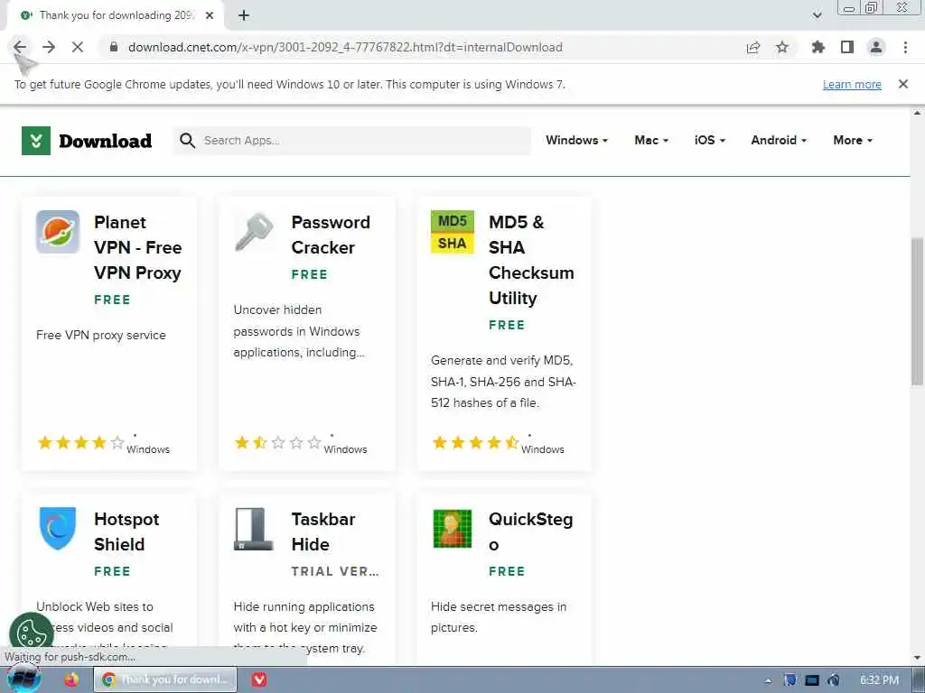Open the Chrome profile avatar
The height and width of the screenshot is (693, 925).
click(x=876, y=47)
